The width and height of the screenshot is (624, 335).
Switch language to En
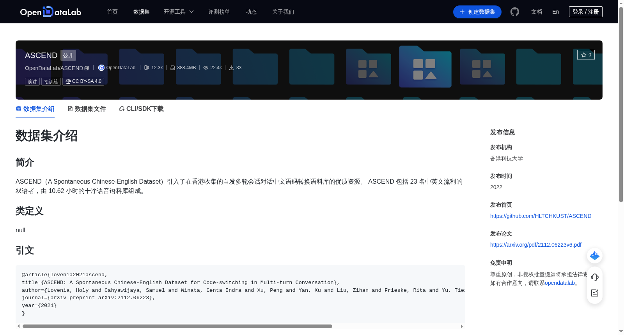pos(556,12)
